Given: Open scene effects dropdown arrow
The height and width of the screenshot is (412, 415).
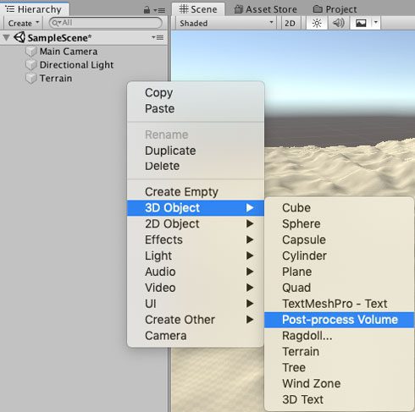Looking at the screenshot, I should pyautogui.click(x=376, y=23).
